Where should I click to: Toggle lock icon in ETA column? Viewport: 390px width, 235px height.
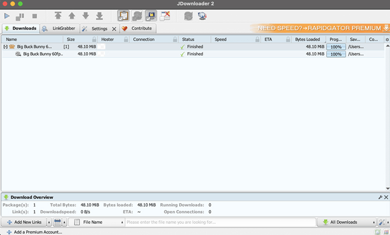tap(288, 39)
